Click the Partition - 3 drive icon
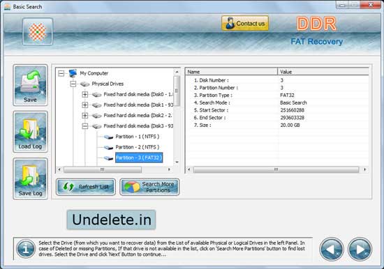384x269 pixels. coord(108,158)
